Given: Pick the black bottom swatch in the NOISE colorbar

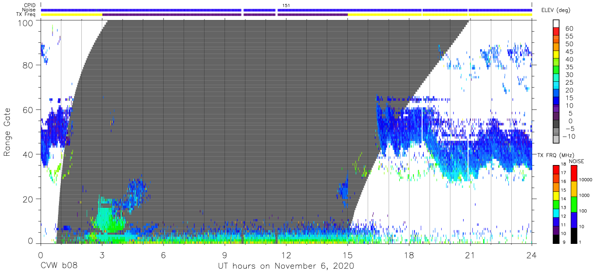Looking at the screenshot, I should tap(574, 236).
